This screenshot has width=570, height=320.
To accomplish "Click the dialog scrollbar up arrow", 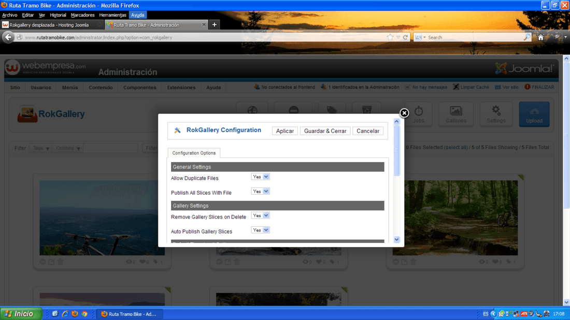I will [396, 122].
